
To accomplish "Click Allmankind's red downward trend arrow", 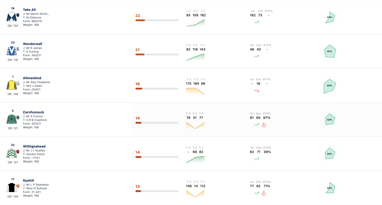I will coord(257,91).
